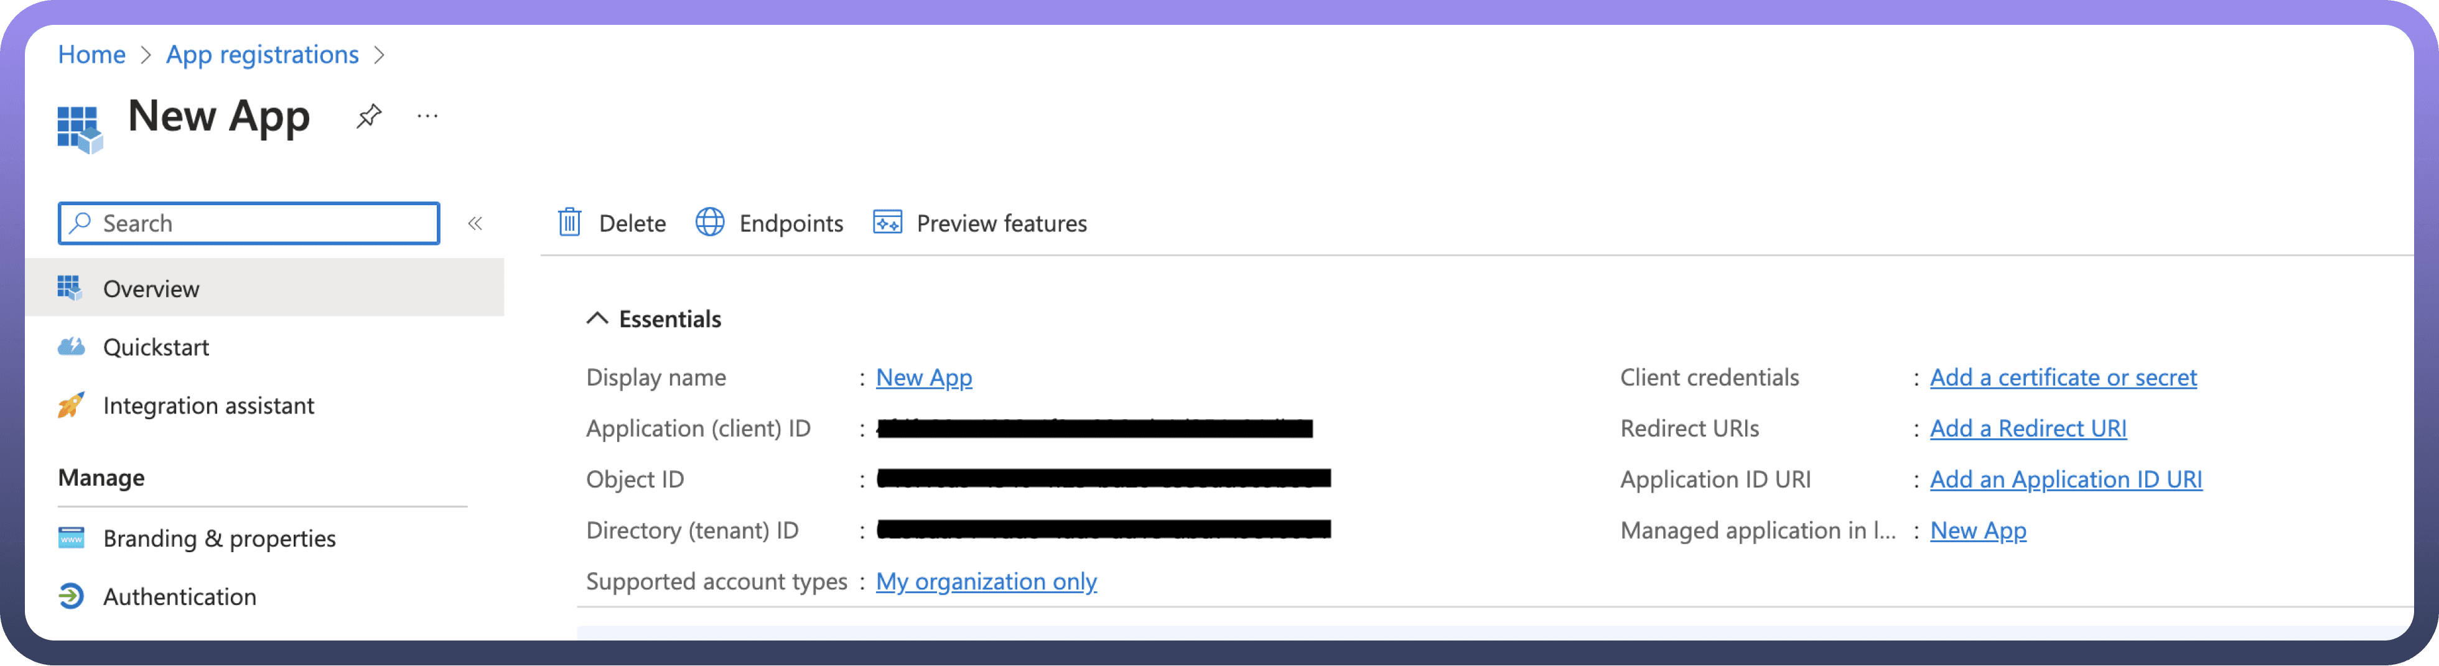Open the more options ellipsis menu
Viewport: 2439px width, 666px height.
pyautogui.click(x=427, y=116)
